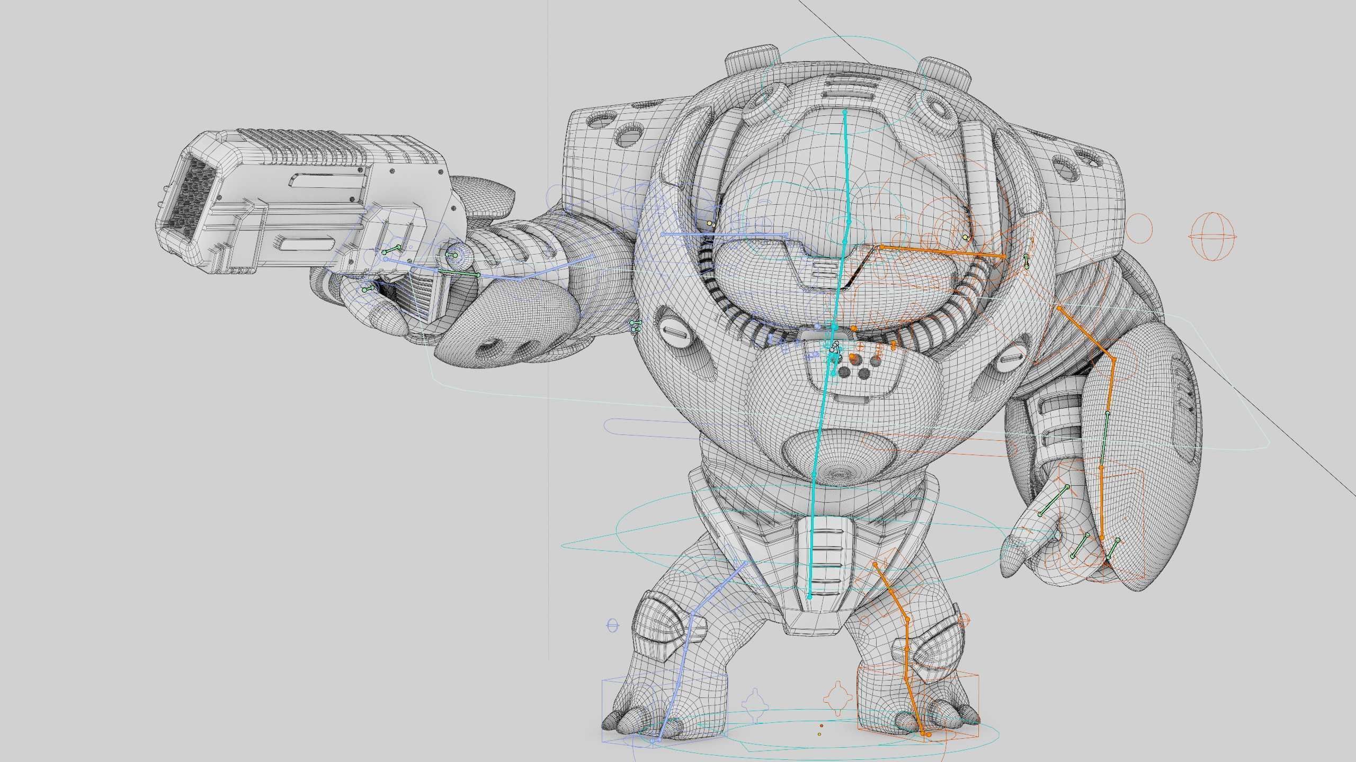Select the orange thigh bone
The height and width of the screenshot is (762, 1356).
pyautogui.click(x=891, y=591)
